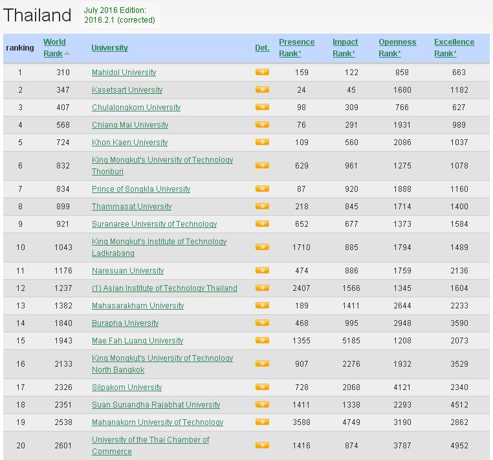
Task: Open University of the Thai Chamber of Commerce
Action: coord(150,446)
